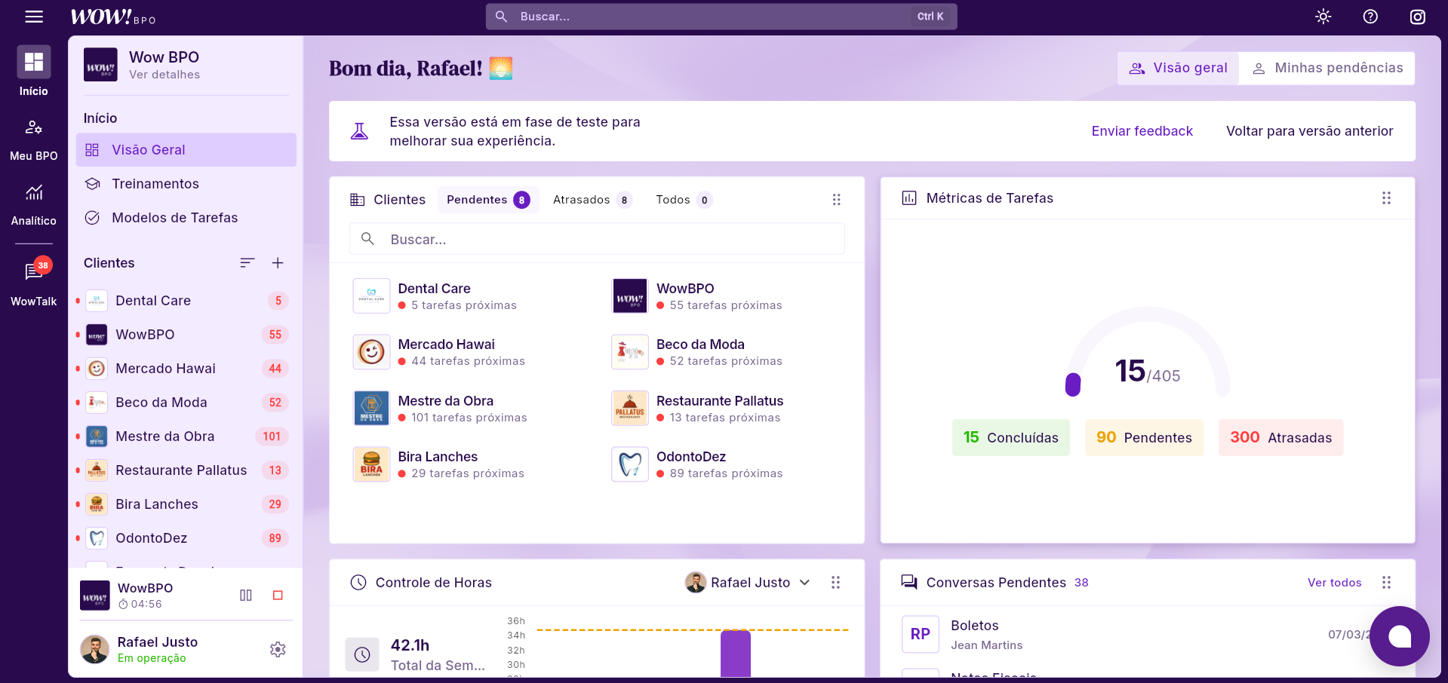Switch to Minhas pendências view

point(1327,69)
